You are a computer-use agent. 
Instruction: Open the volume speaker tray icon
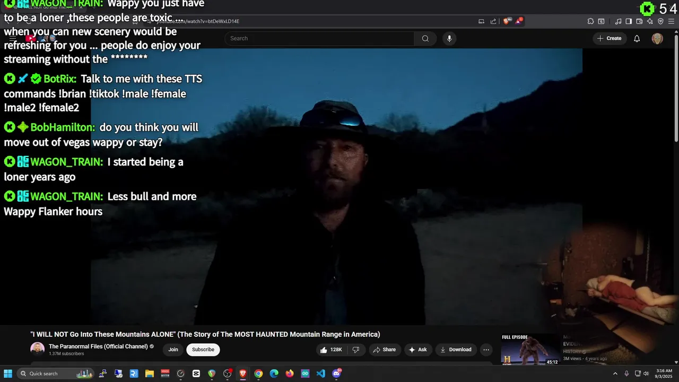[646, 374]
